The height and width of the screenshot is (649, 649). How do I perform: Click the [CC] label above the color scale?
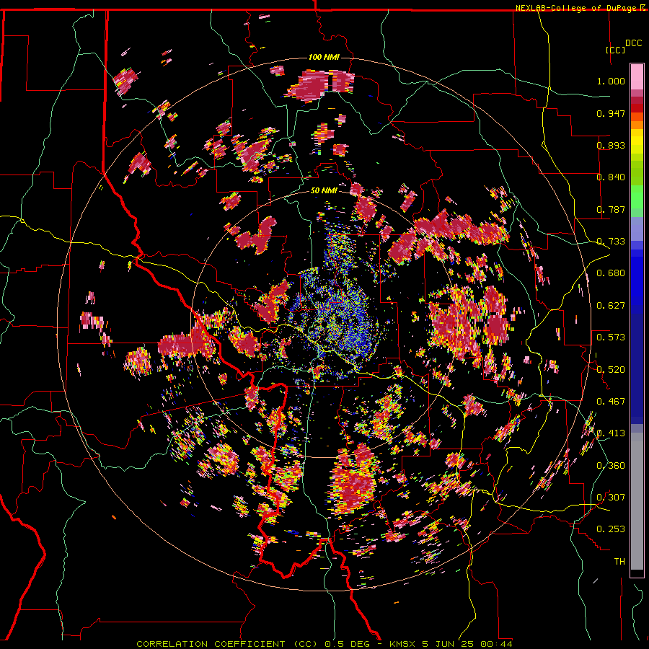click(616, 50)
